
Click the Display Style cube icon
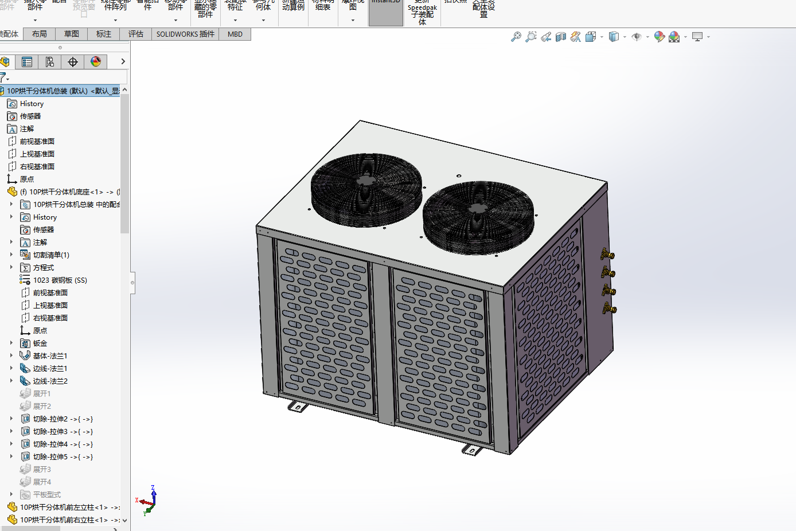614,37
